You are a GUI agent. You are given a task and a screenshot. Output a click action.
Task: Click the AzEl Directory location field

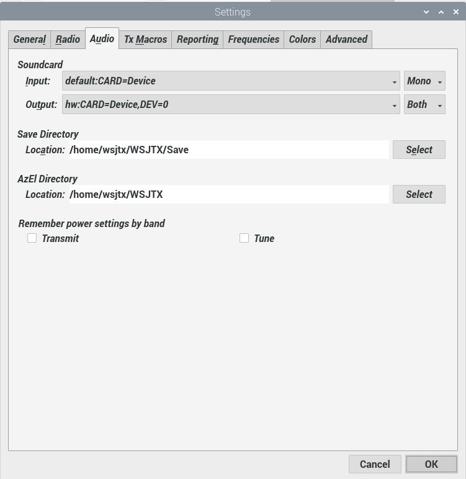[228, 194]
